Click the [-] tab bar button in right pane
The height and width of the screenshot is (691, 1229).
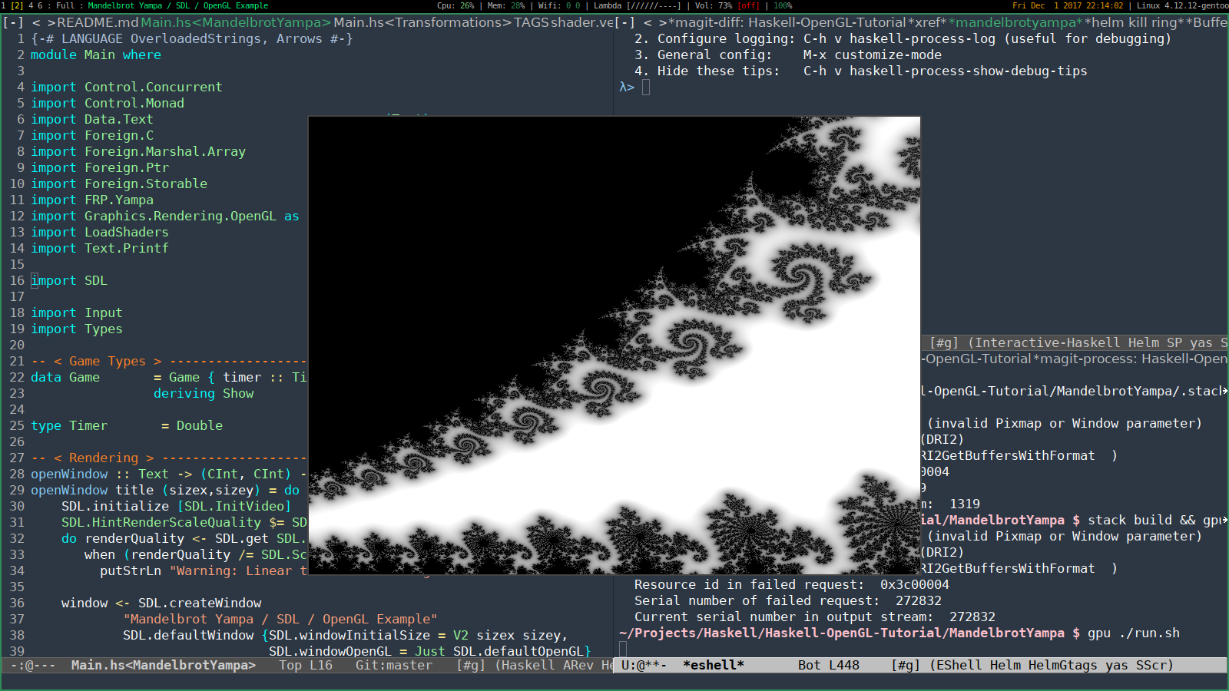pos(625,23)
